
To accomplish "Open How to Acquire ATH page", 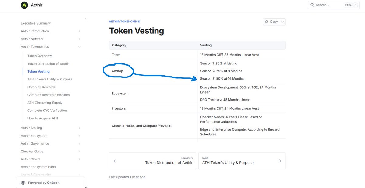I will coord(43,118).
